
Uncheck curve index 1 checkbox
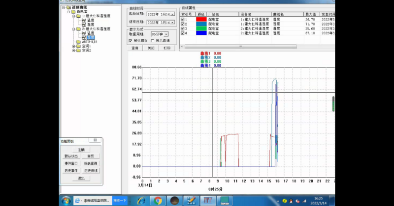(182, 19)
